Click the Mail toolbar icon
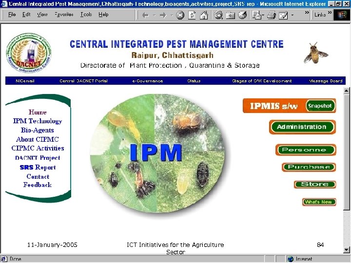351x263 pixels. (x=256, y=15)
